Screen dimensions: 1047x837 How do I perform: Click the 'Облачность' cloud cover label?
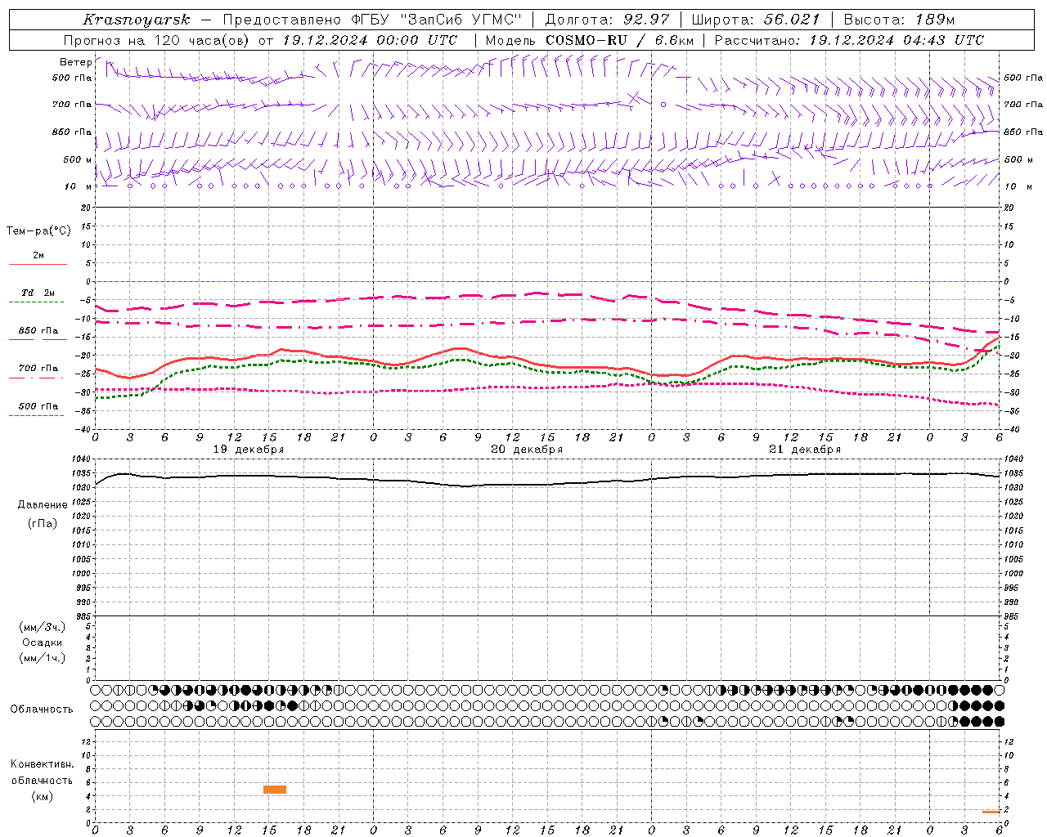coord(42,709)
